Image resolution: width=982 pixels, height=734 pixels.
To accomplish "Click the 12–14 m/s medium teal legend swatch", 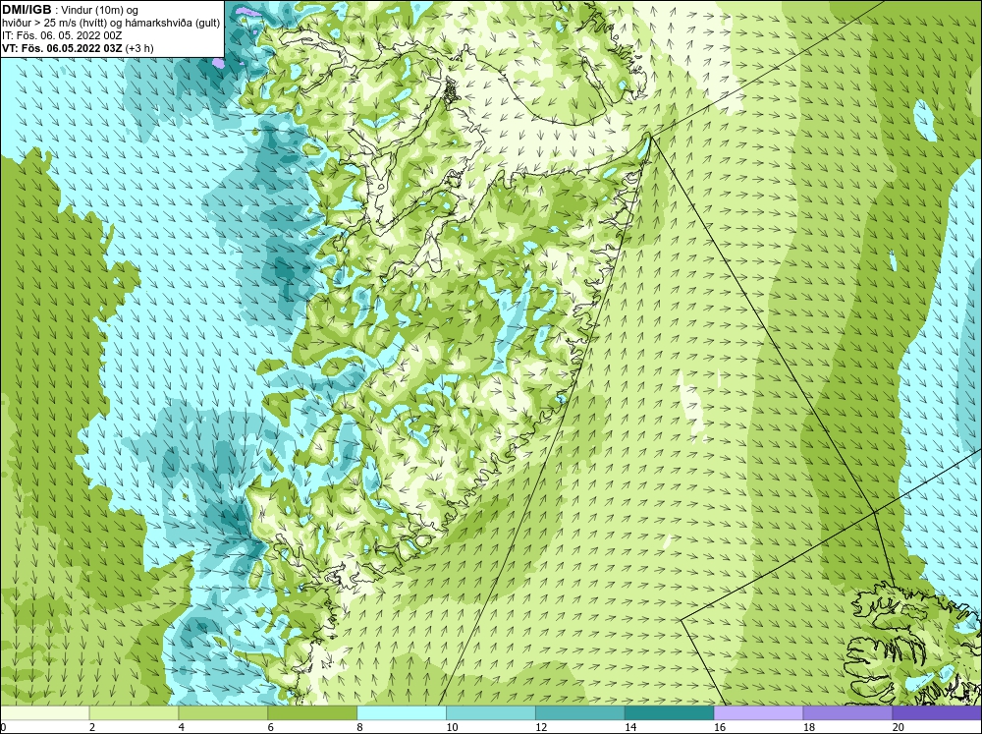I will point(580,713).
